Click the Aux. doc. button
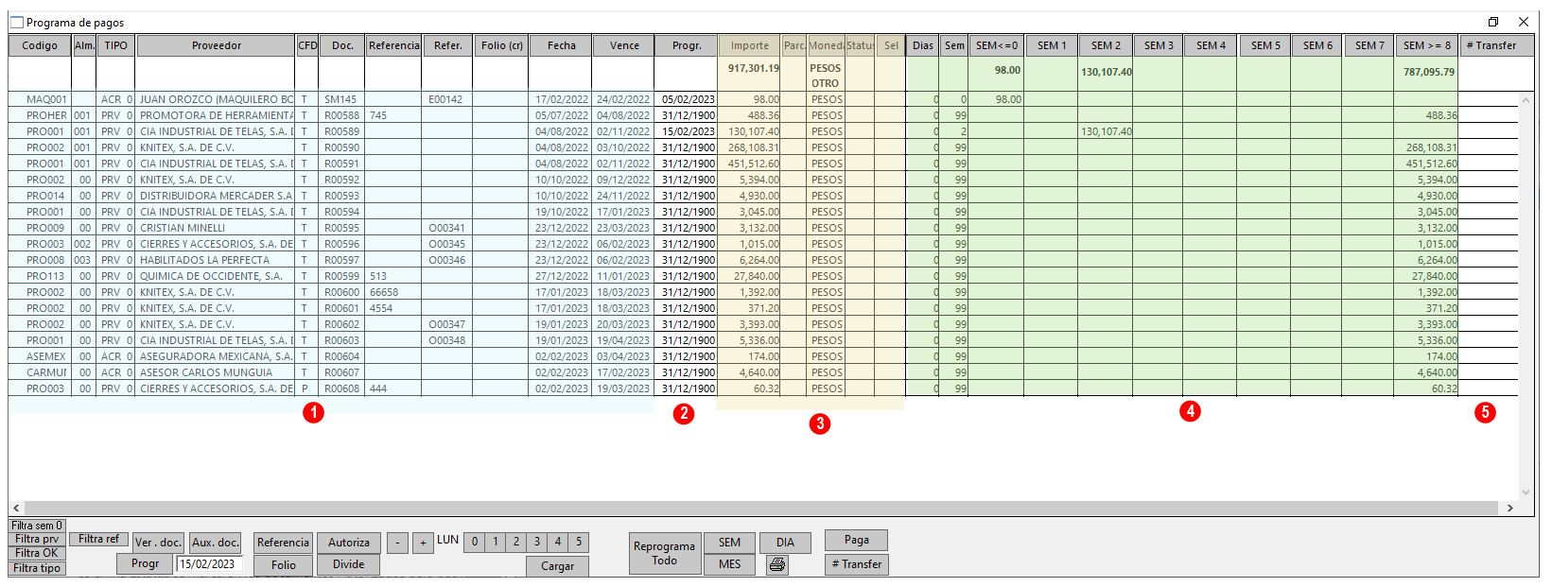This screenshot has height=587, width=1552. coord(215,543)
